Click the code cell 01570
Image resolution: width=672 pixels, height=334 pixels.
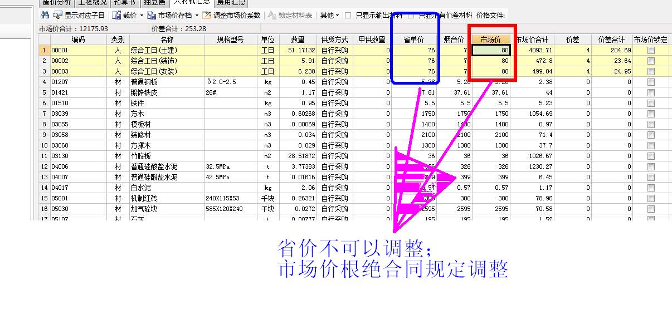(x=78, y=103)
